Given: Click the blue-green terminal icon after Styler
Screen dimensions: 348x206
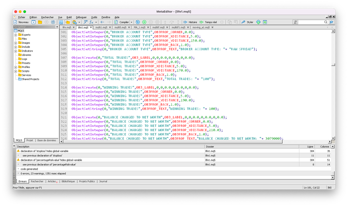Looking at the screenshot, I should (x=265, y=22).
